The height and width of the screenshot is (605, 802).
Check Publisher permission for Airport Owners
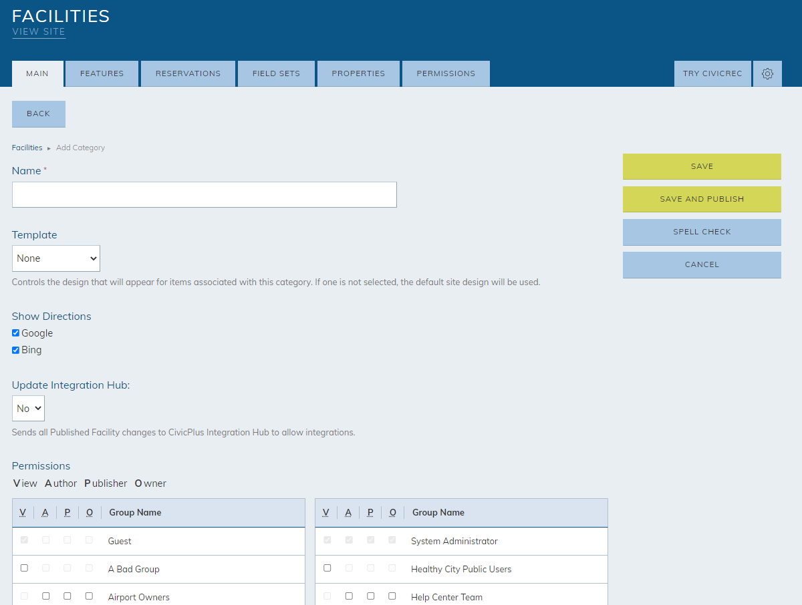click(x=68, y=596)
